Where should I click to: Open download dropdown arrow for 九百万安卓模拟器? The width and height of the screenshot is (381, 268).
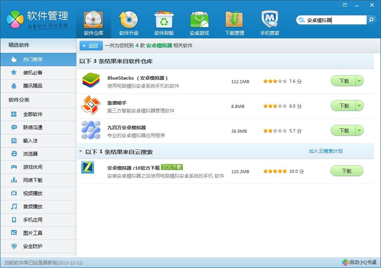[x=359, y=131]
